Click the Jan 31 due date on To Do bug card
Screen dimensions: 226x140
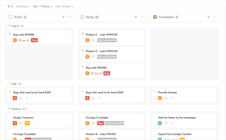pos(24,40)
